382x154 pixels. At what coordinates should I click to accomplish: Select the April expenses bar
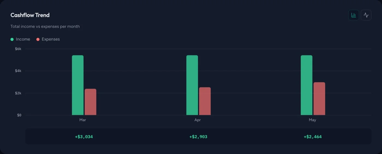[x=205, y=101]
